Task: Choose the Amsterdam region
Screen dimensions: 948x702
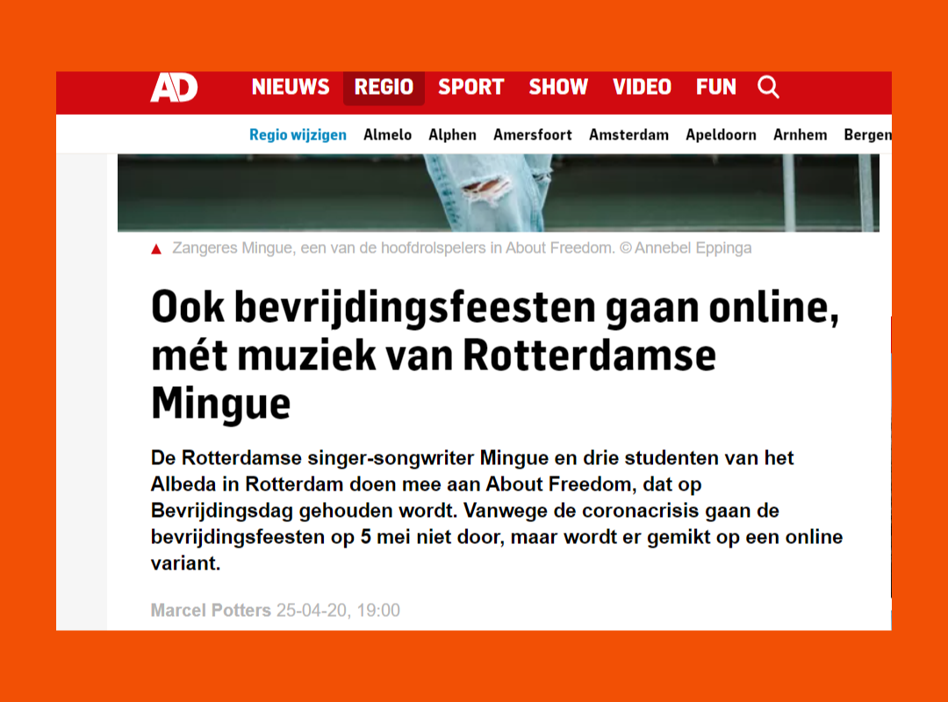Action: click(628, 135)
